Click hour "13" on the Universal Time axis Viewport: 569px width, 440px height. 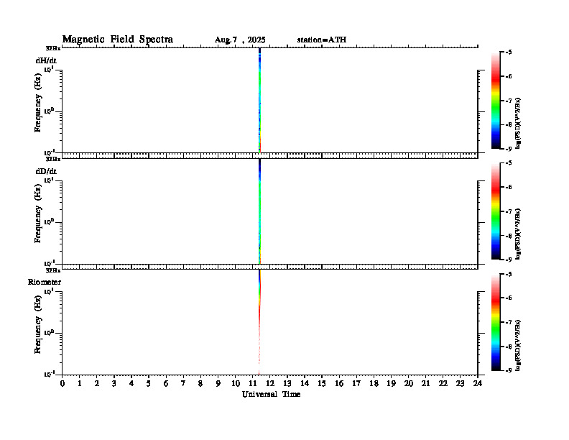pos(287,383)
